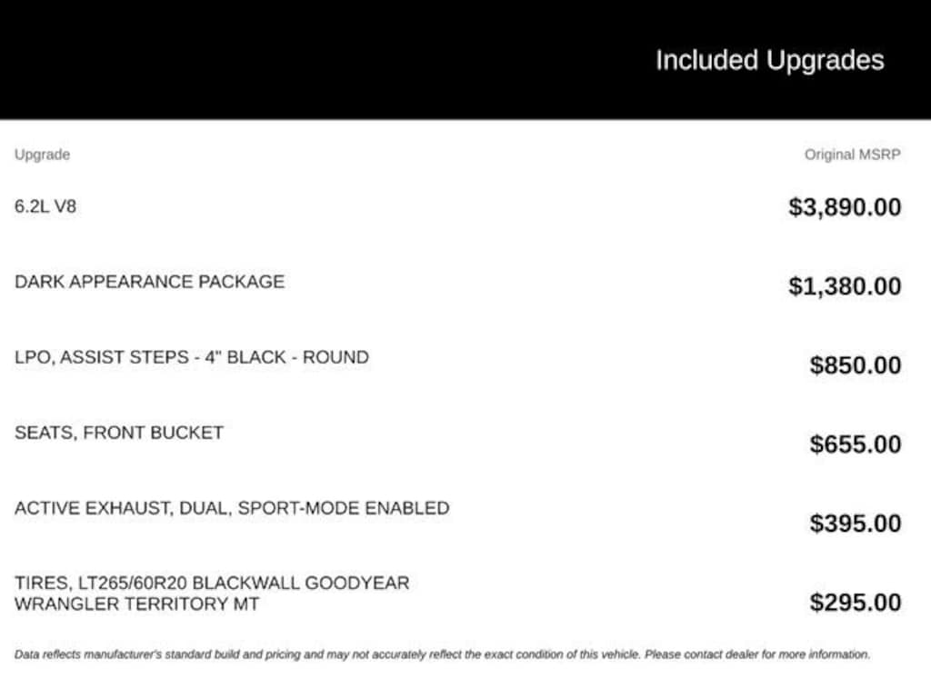Click the $3,890.00 price

tap(845, 207)
